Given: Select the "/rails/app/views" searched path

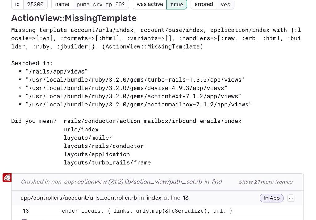Looking at the screenshot, I should (56, 71).
